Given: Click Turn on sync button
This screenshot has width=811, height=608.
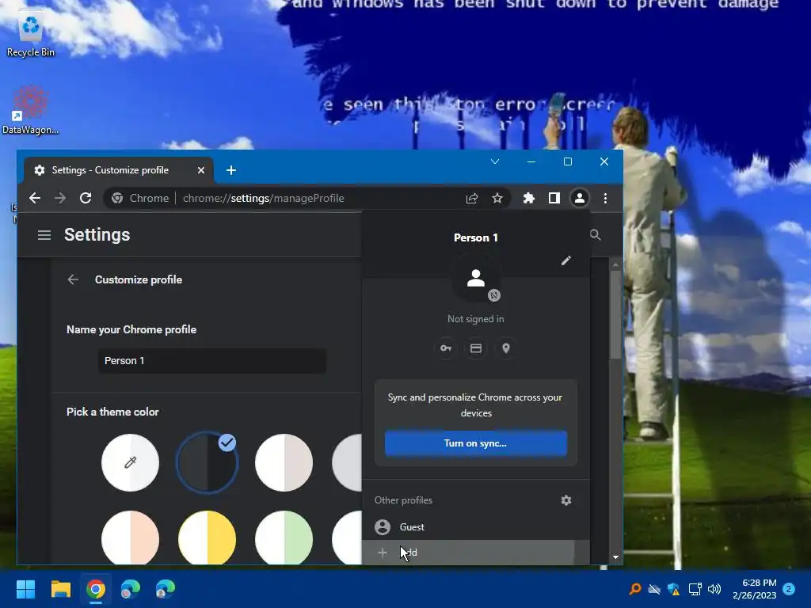Looking at the screenshot, I should point(476,443).
